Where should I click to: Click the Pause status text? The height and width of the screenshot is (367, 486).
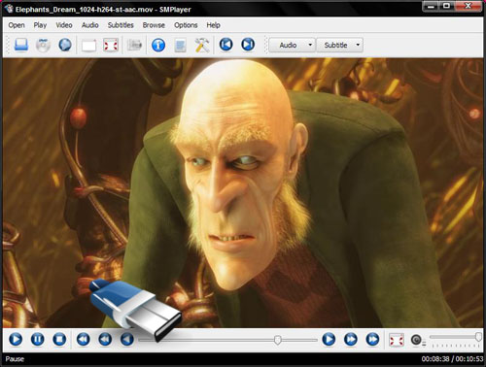(x=15, y=359)
